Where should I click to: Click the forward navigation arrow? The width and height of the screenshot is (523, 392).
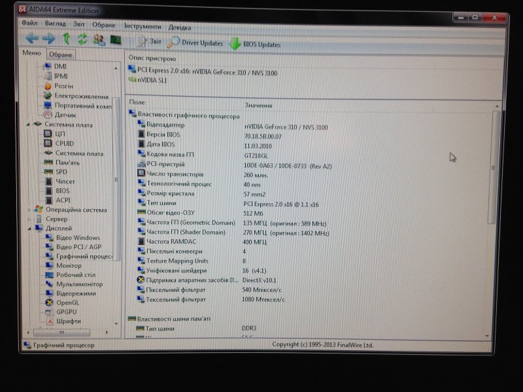(48, 39)
